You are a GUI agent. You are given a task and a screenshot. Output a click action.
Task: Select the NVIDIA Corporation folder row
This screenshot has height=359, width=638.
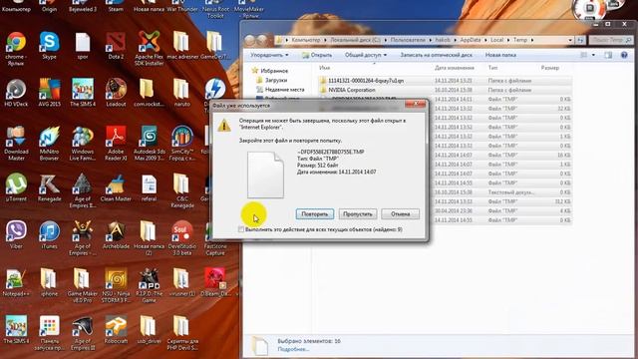coord(446,90)
